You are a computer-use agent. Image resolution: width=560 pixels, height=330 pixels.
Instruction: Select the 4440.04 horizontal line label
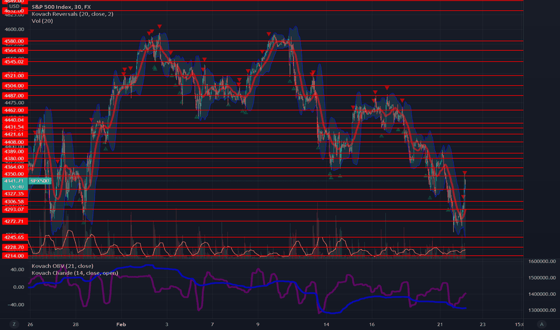(x=14, y=120)
